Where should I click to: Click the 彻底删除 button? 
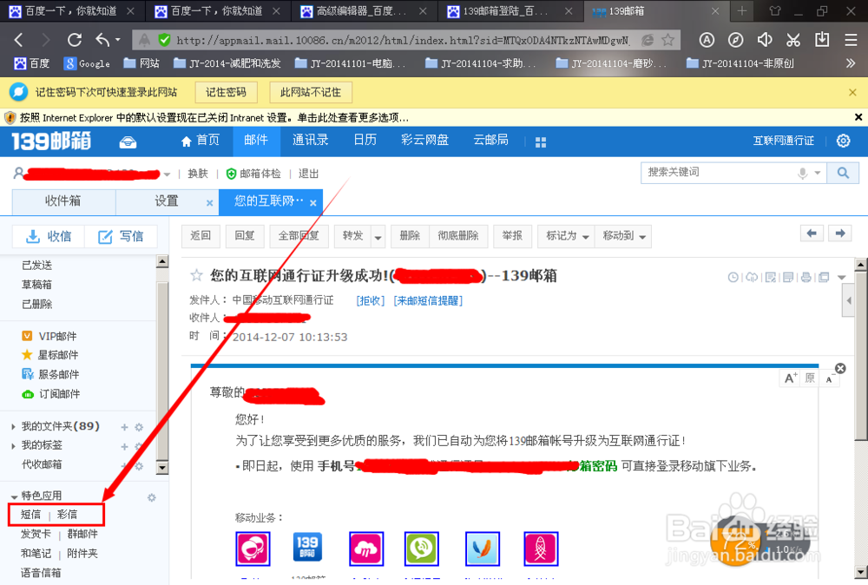click(457, 236)
